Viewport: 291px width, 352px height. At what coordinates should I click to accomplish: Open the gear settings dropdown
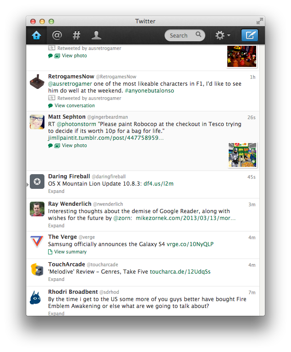(x=223, y=35)
